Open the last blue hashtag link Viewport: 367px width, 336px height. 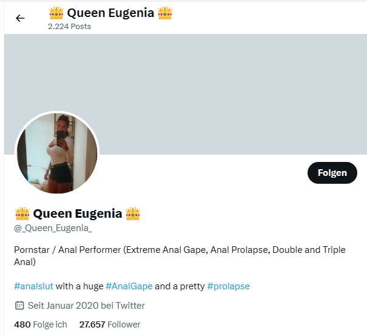tap(228, 286)
